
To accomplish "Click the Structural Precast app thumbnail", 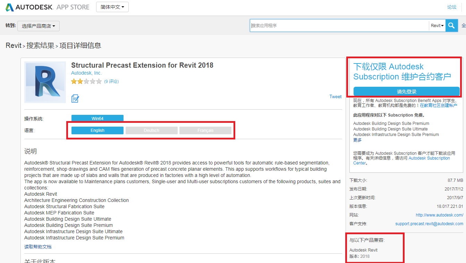I will pos(45,82).
